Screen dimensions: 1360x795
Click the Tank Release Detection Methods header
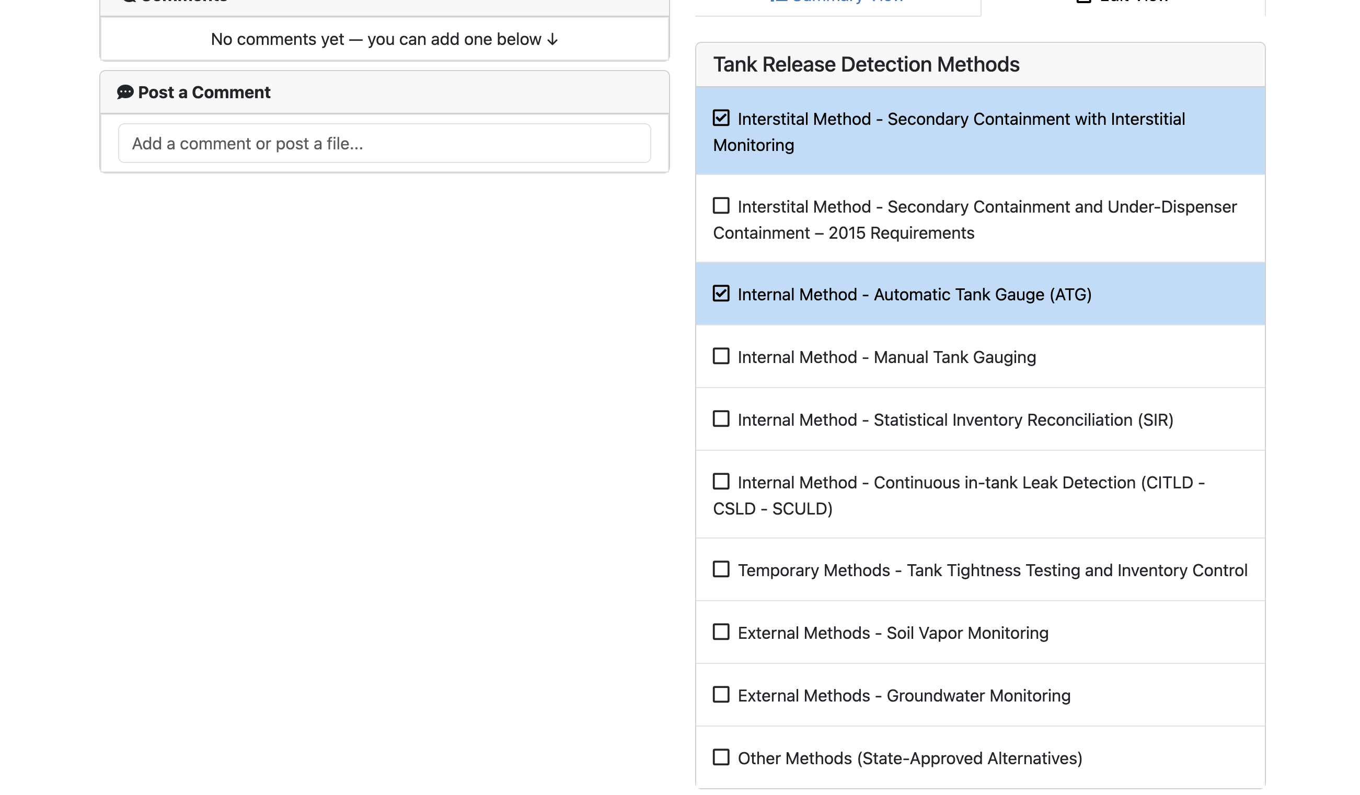click(x=866, y=65)
